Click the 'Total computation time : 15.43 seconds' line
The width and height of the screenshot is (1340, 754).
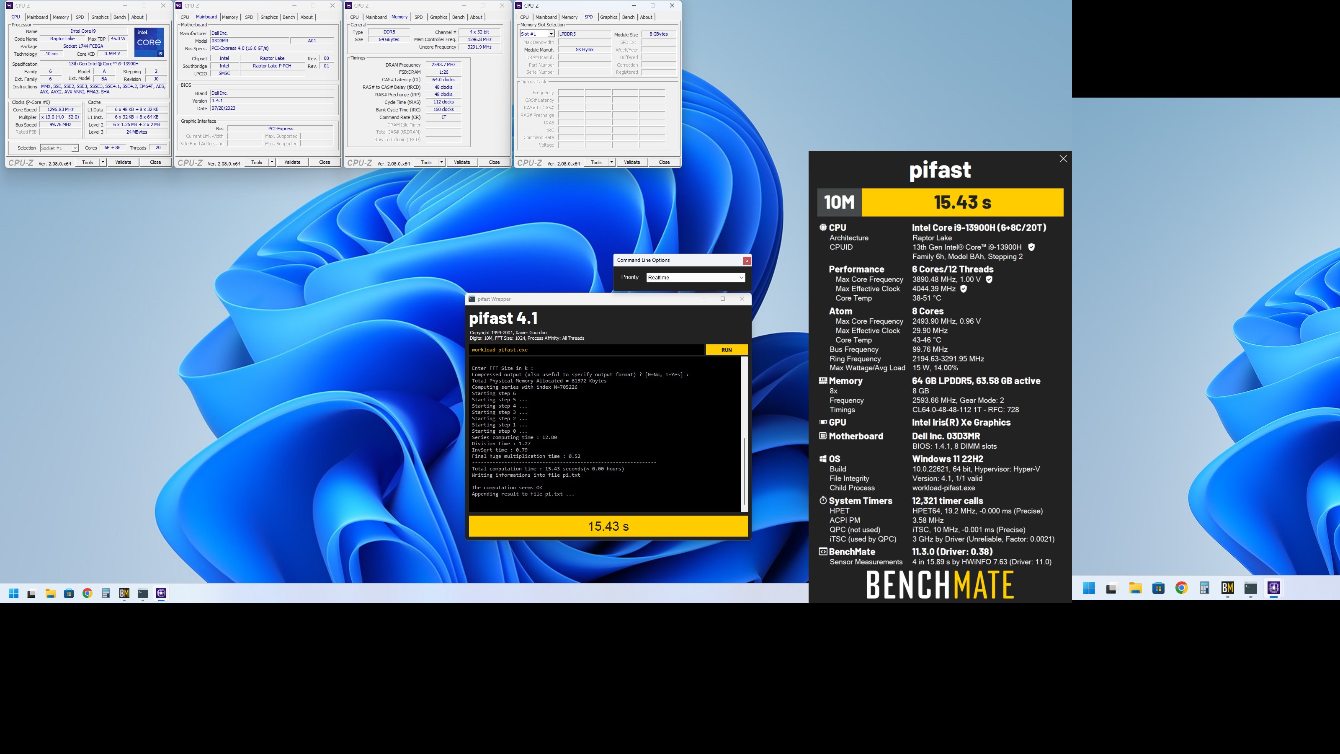[x=548, y=469]
